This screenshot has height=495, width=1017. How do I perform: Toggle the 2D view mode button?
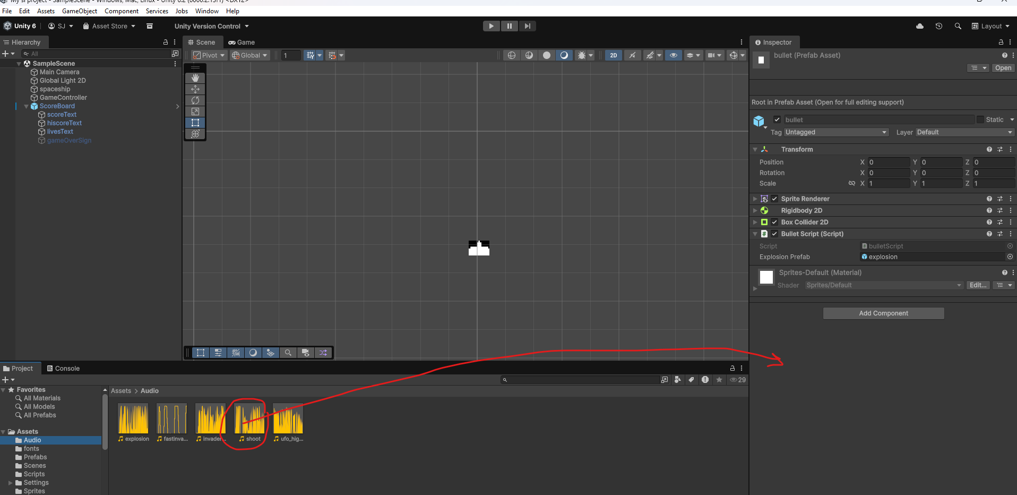tap(614, 55)
